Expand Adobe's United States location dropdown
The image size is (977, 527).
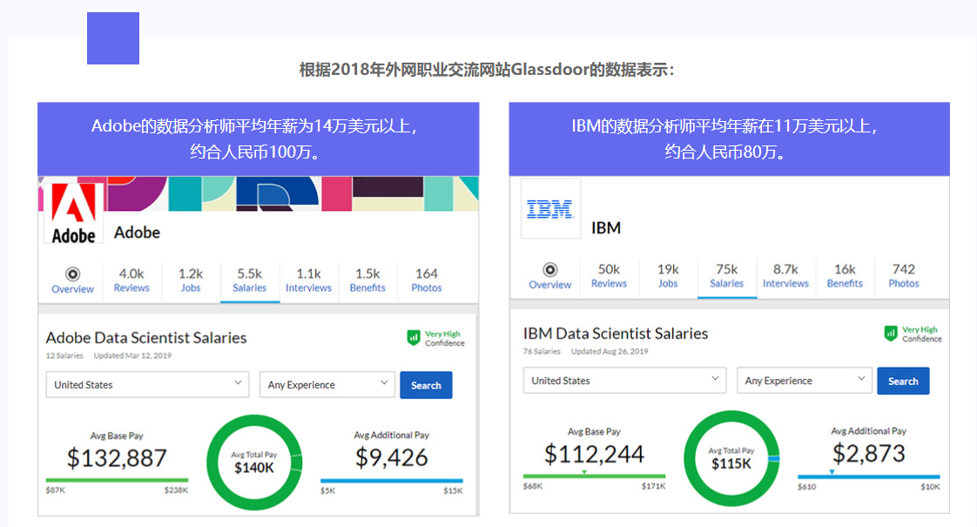tap(148, 385)
